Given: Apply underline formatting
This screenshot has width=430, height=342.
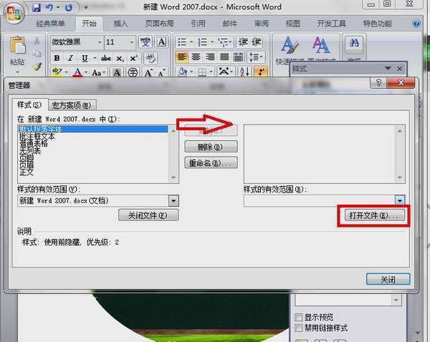Looking at the screenshot, I should [x=85, y=58].
